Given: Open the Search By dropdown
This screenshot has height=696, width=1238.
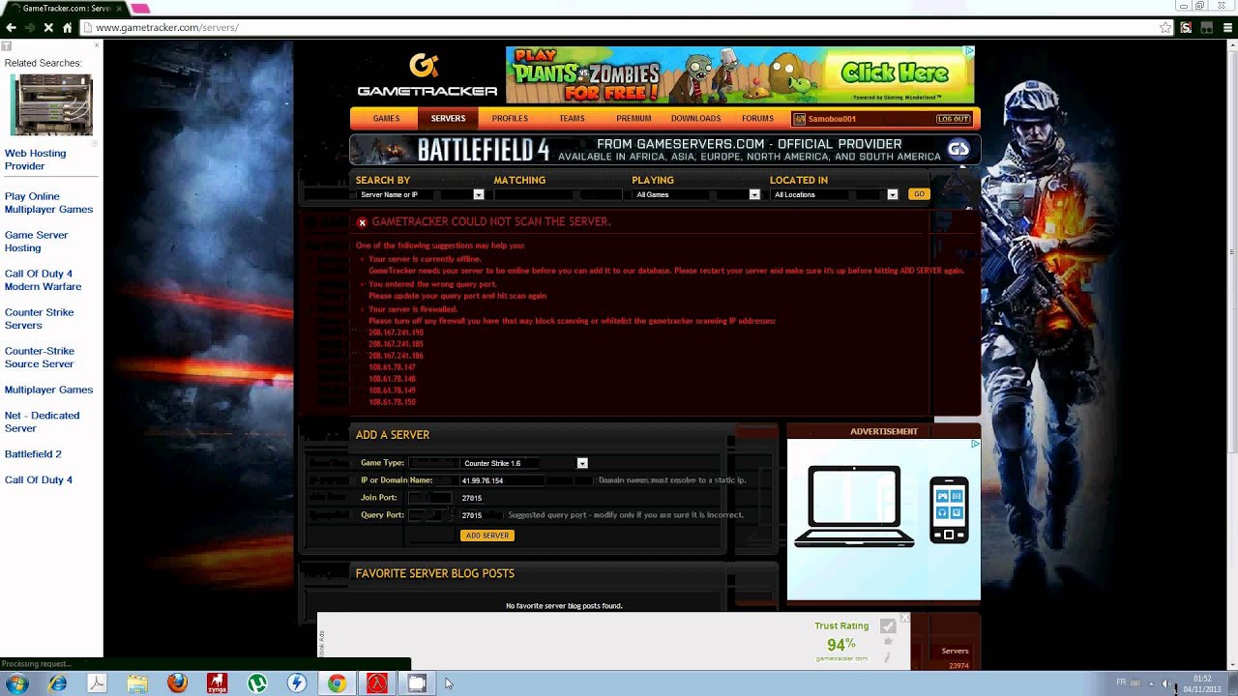Looking at the screenshot, I should pos(420,194).
